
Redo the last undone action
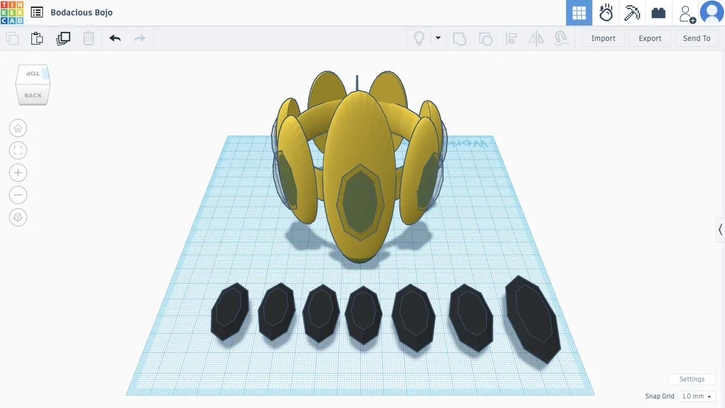pos(140,38)
